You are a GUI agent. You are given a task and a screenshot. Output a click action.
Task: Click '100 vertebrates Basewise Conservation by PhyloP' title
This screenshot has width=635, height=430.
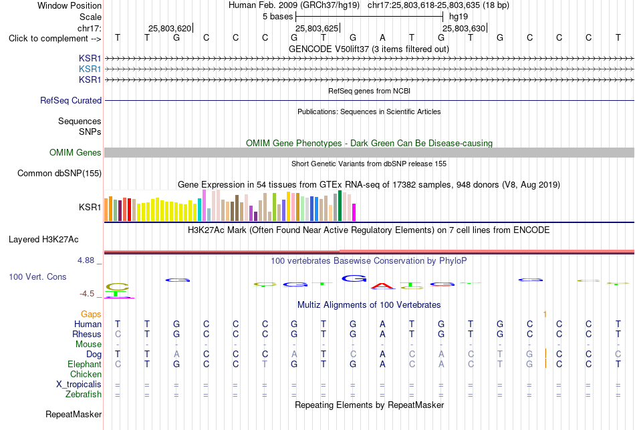369,261
